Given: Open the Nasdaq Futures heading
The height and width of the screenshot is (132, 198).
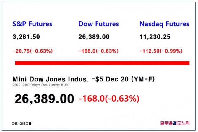Looking at the screenshot, I should point(164,24).
